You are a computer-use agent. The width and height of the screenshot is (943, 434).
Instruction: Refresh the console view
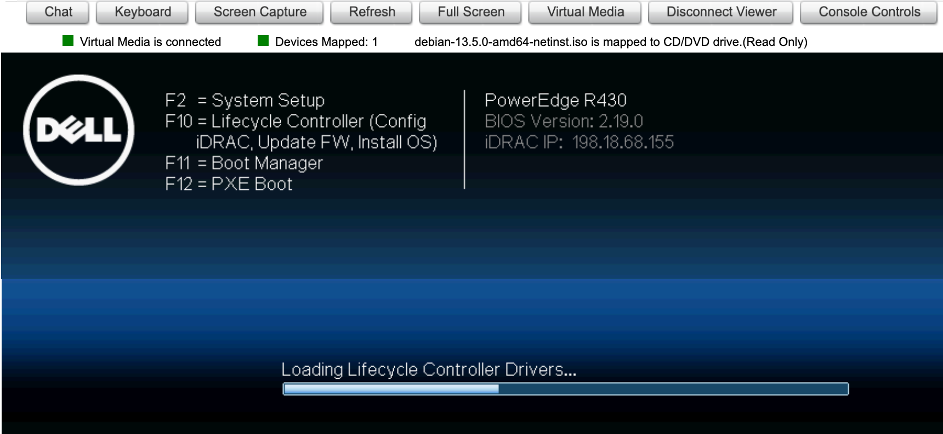pyautogui.click(x=371, y=12)
